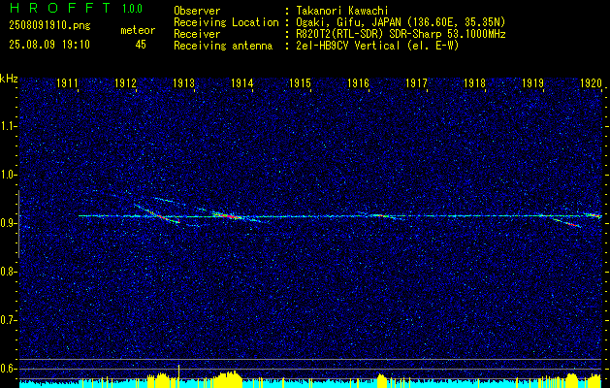Click the meteor label
This screenshot has height=388, width=610.
click(x=138, y=30)
